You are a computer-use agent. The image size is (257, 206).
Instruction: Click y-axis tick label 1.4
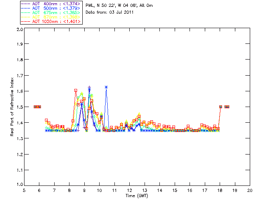tap(20, 123)
